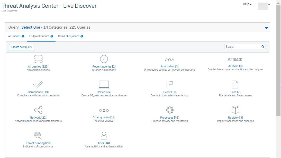
Task: Switch to the All Queries tab
Action: click(14, 36)
